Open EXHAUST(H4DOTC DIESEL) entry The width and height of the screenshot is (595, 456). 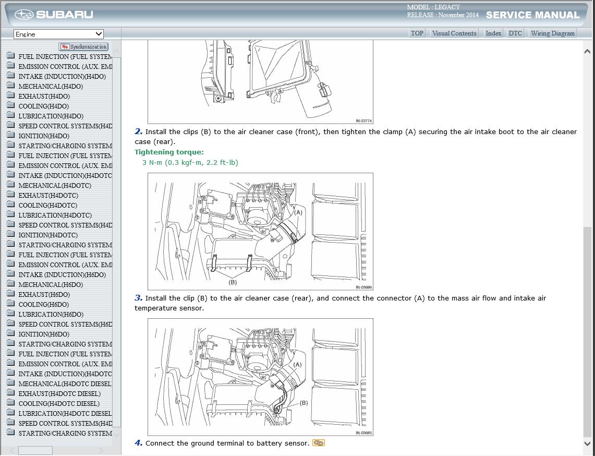(x=59, y=394)
